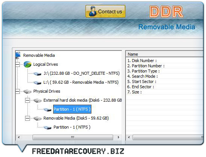This screenshot has height=157, width=206.
Task: Click the External hard disk media icon
Action: 37,101
